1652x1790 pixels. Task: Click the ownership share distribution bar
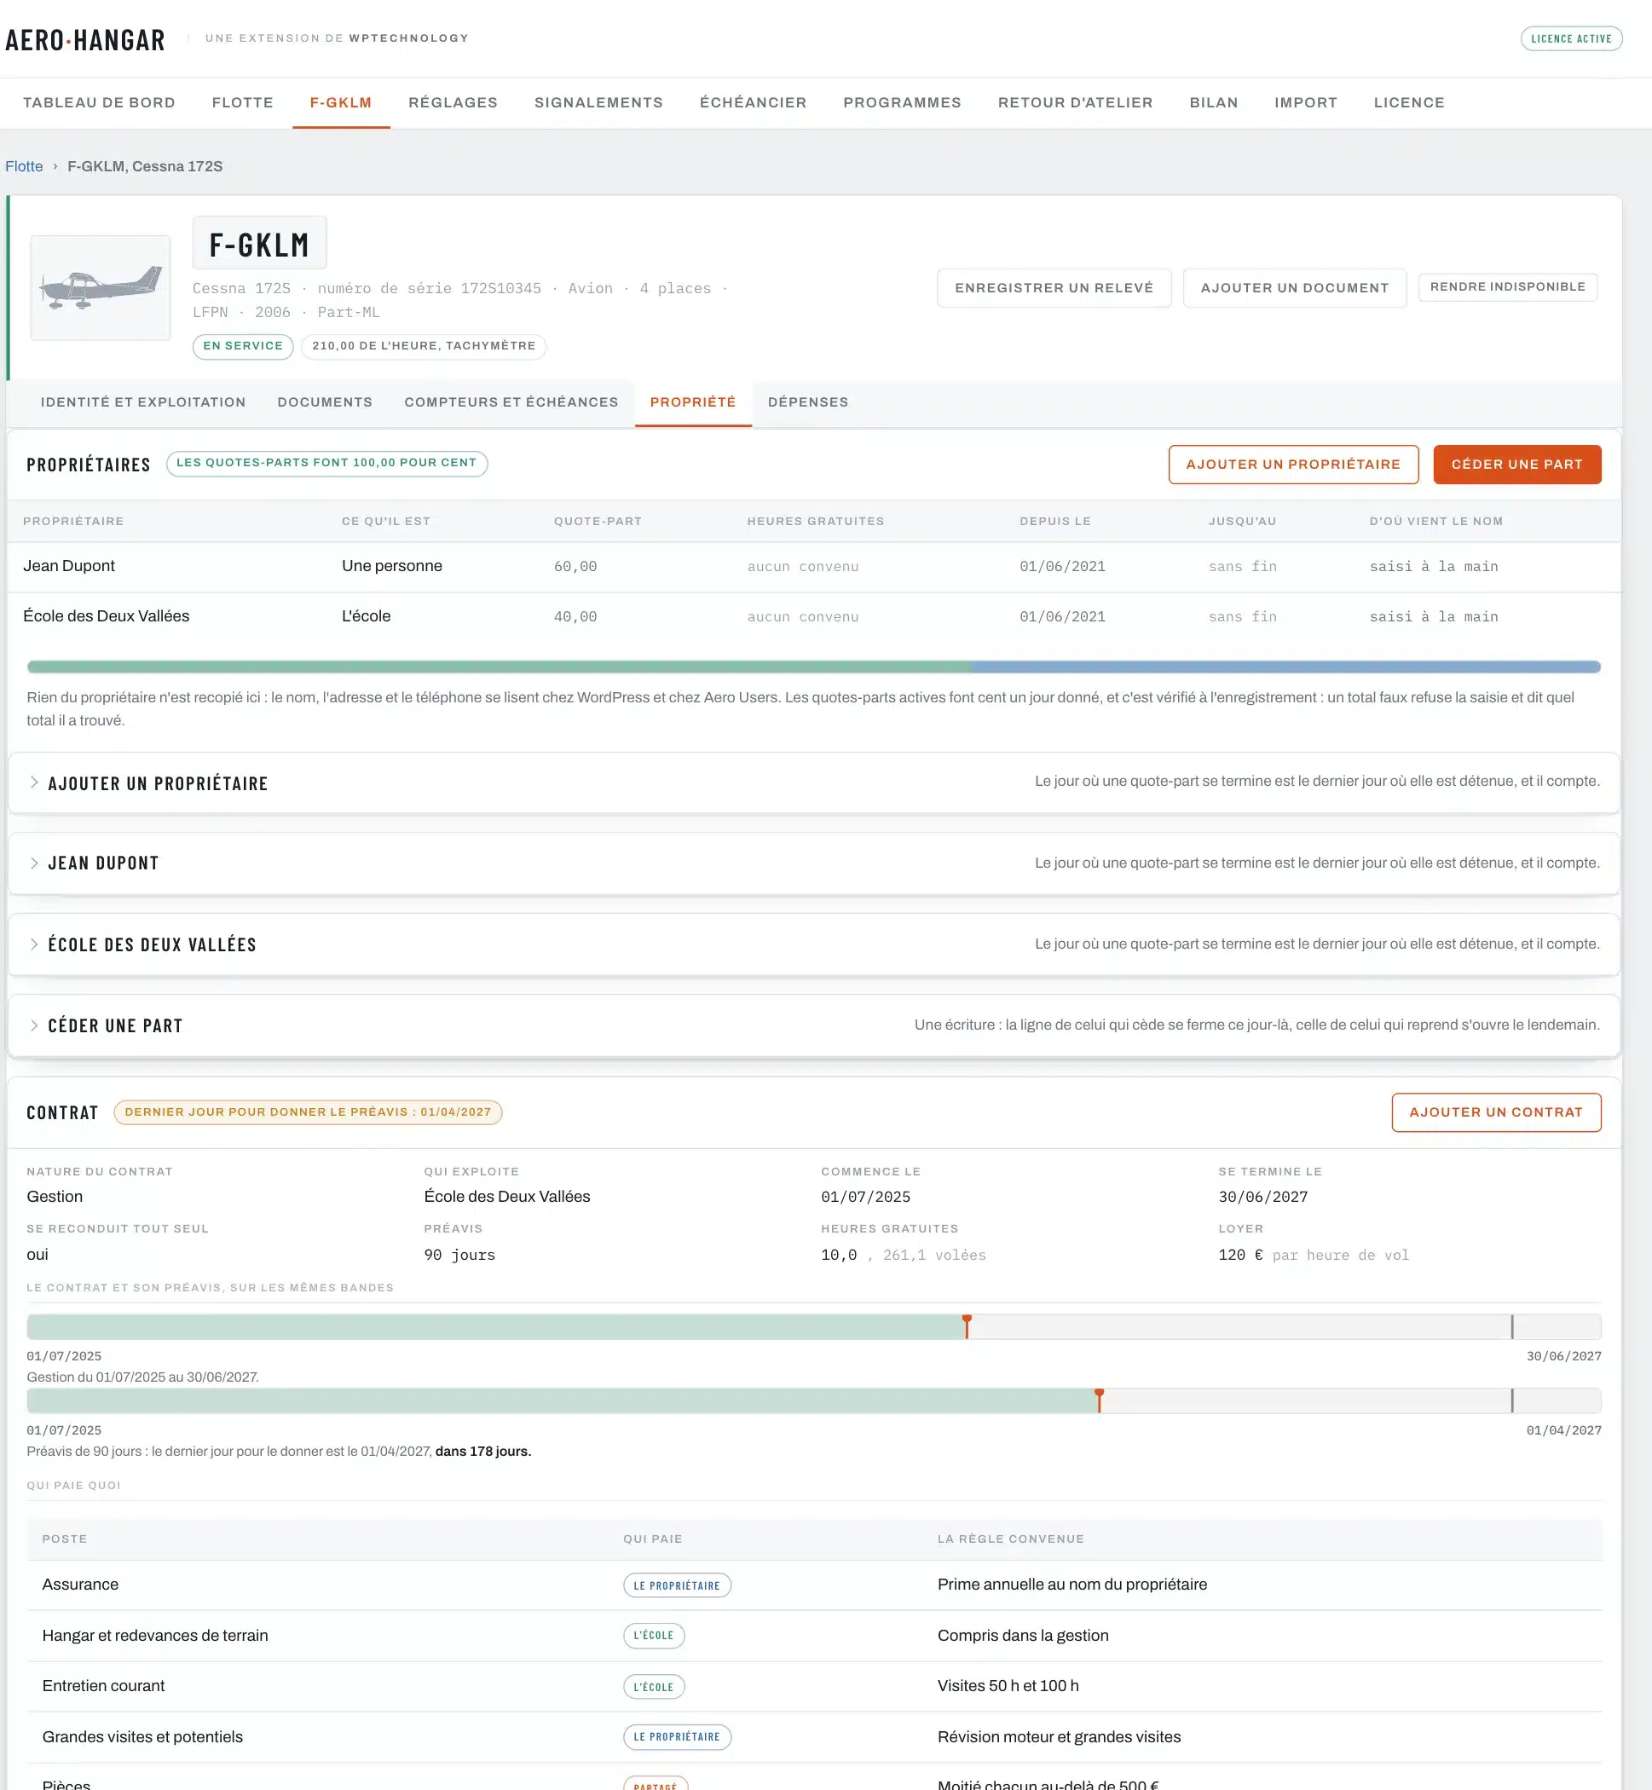813,667
